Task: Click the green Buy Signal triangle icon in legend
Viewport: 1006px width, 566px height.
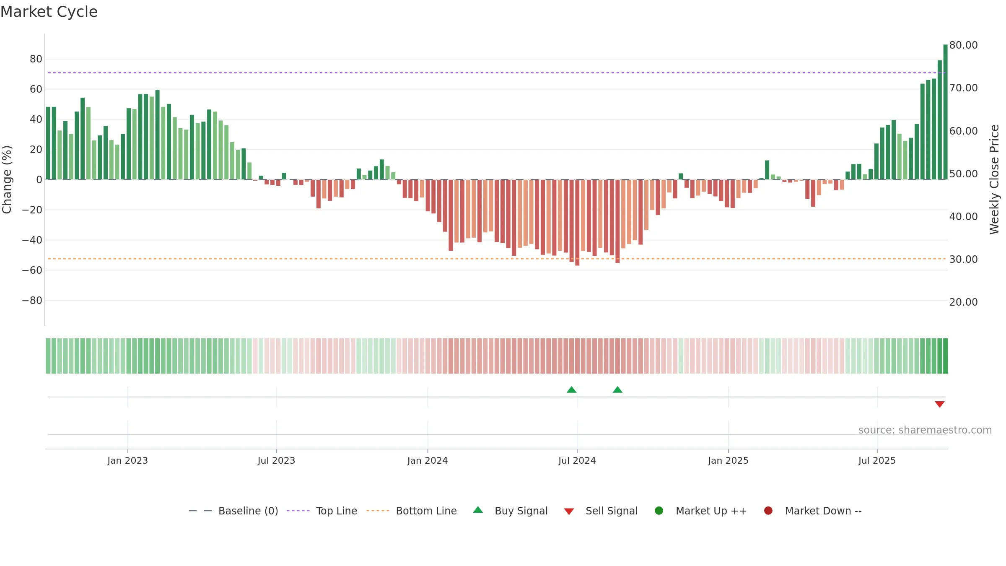Action: click(478, 510)
